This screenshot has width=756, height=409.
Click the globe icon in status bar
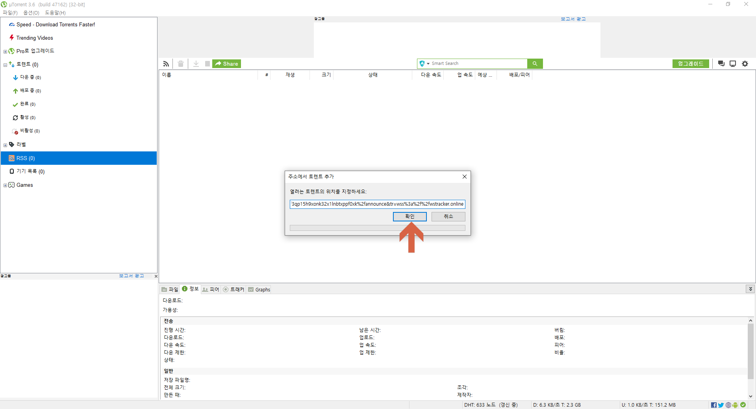point(728,405)
